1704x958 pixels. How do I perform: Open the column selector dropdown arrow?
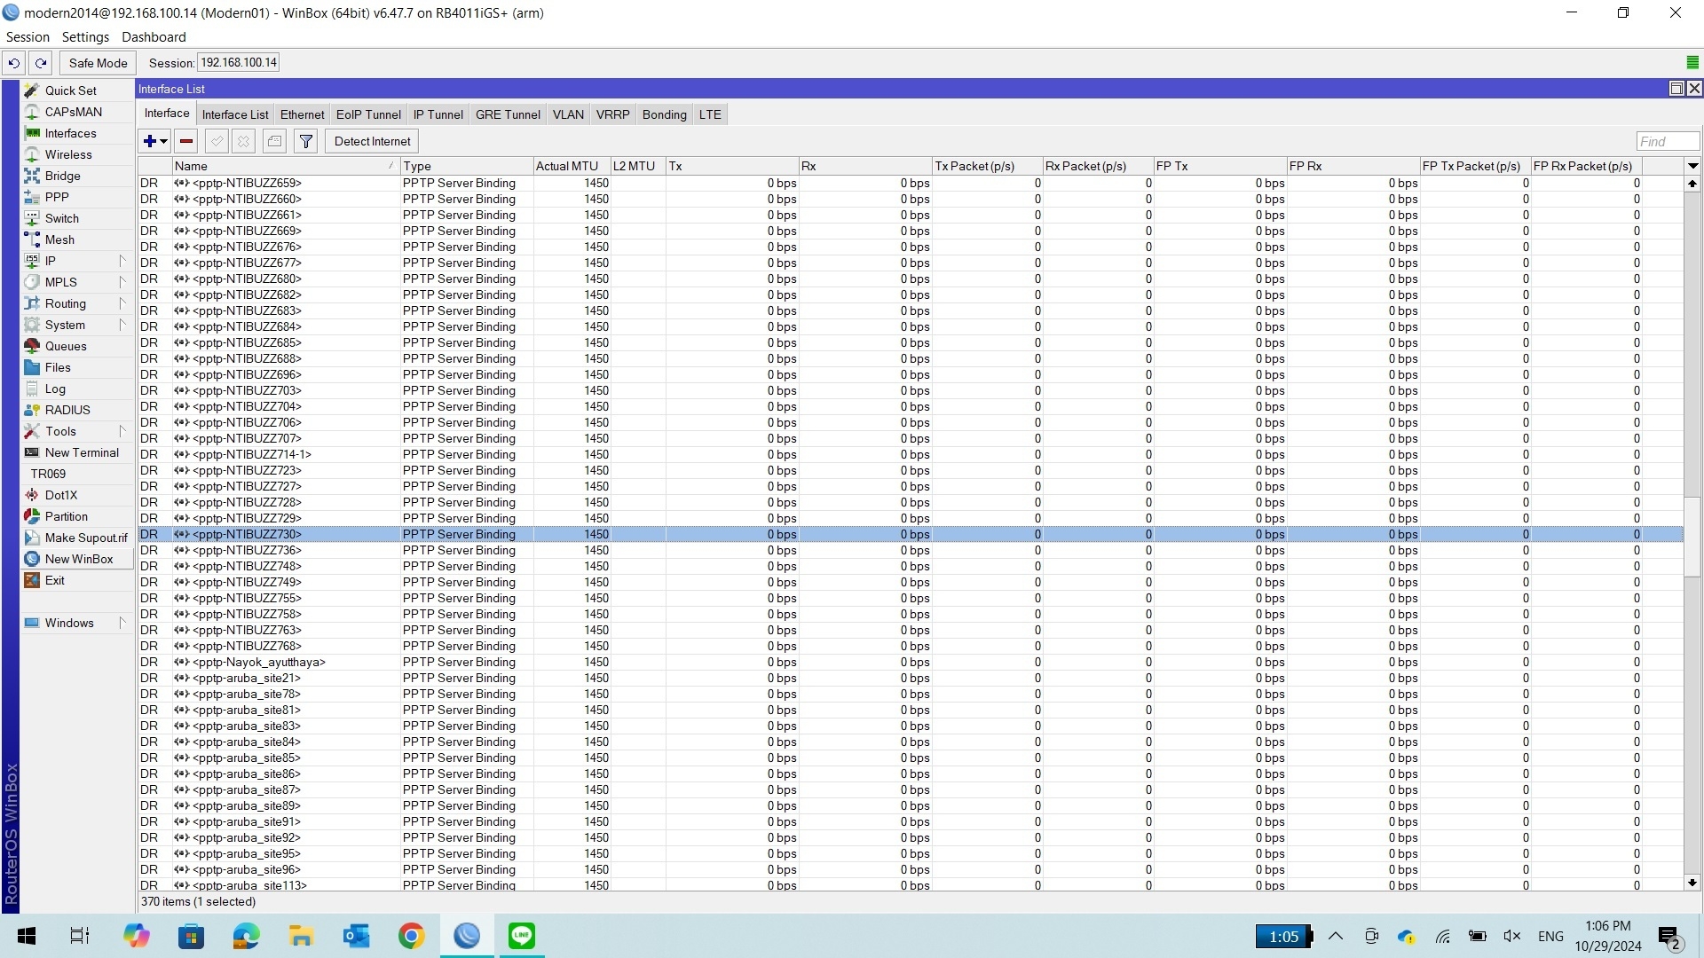coord(1693,166)
